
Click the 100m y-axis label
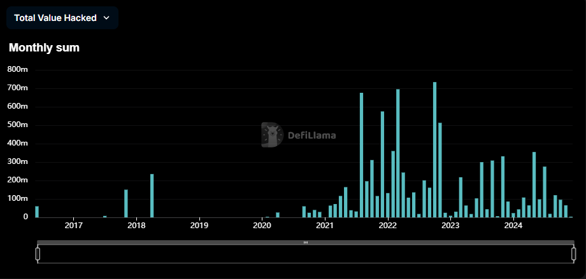(18, 198)
